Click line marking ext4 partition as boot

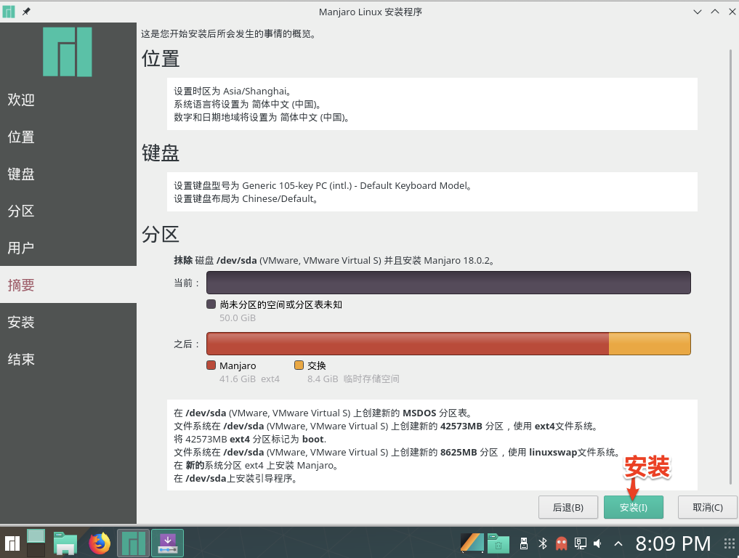pyautogui.click(x=250, y=440)
